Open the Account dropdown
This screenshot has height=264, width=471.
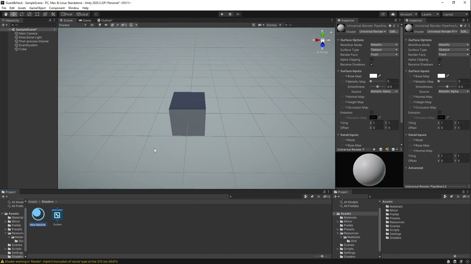tap(408, 14)
